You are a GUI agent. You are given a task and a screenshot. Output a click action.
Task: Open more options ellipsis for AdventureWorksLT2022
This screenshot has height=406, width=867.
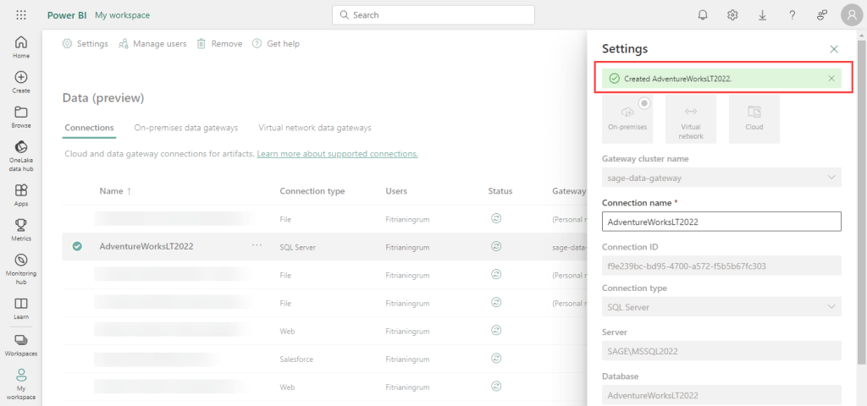tap(257, 245)
